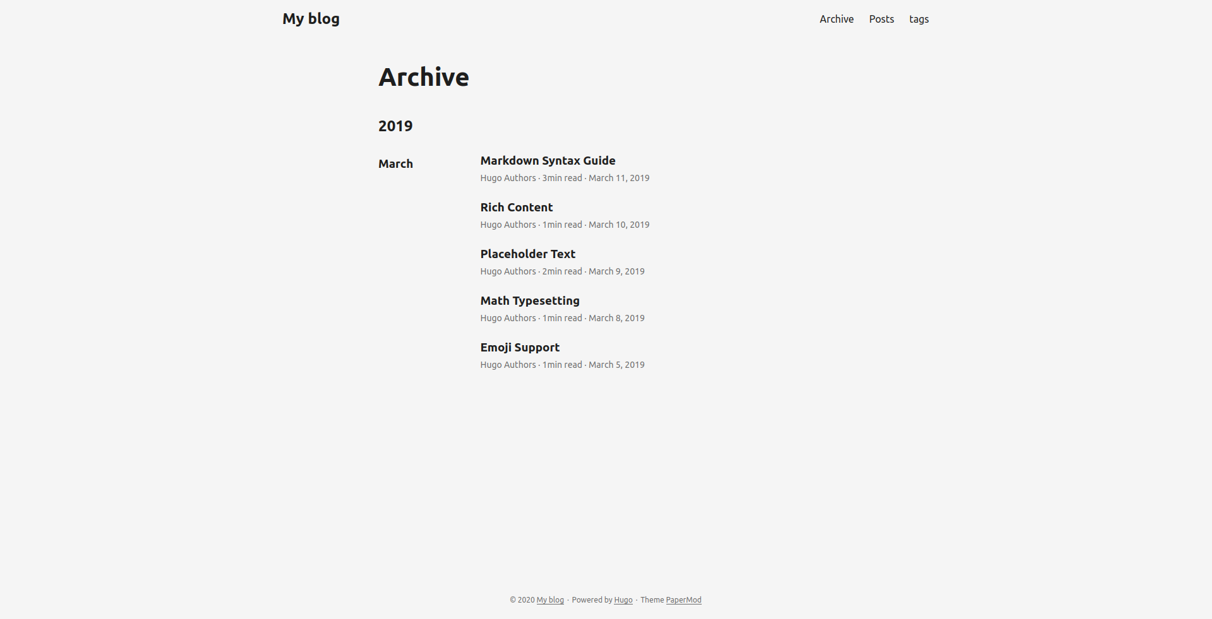Open the Math Typesetting post
1212x619 pixels.
(529, 300)
